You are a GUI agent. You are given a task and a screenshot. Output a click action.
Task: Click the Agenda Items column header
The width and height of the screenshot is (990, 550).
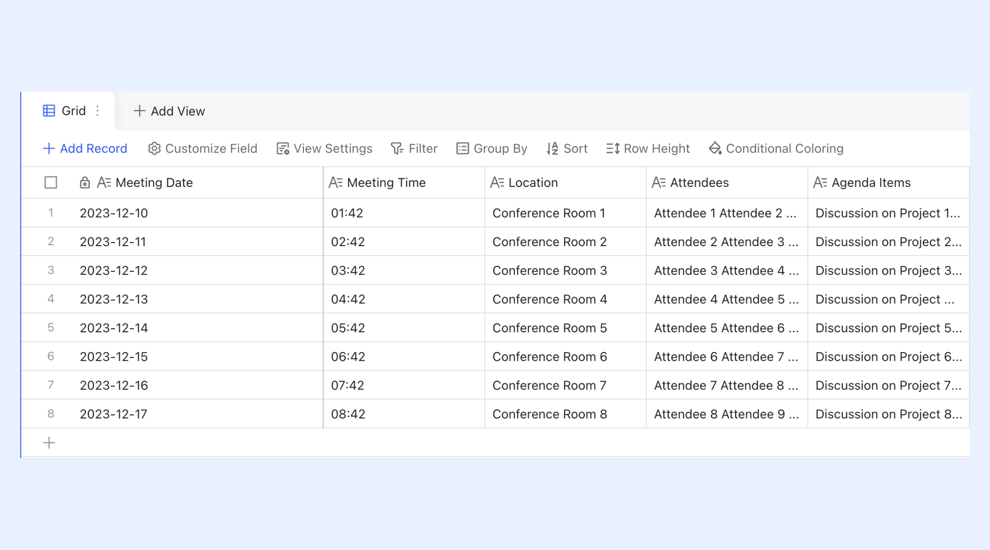888,183
